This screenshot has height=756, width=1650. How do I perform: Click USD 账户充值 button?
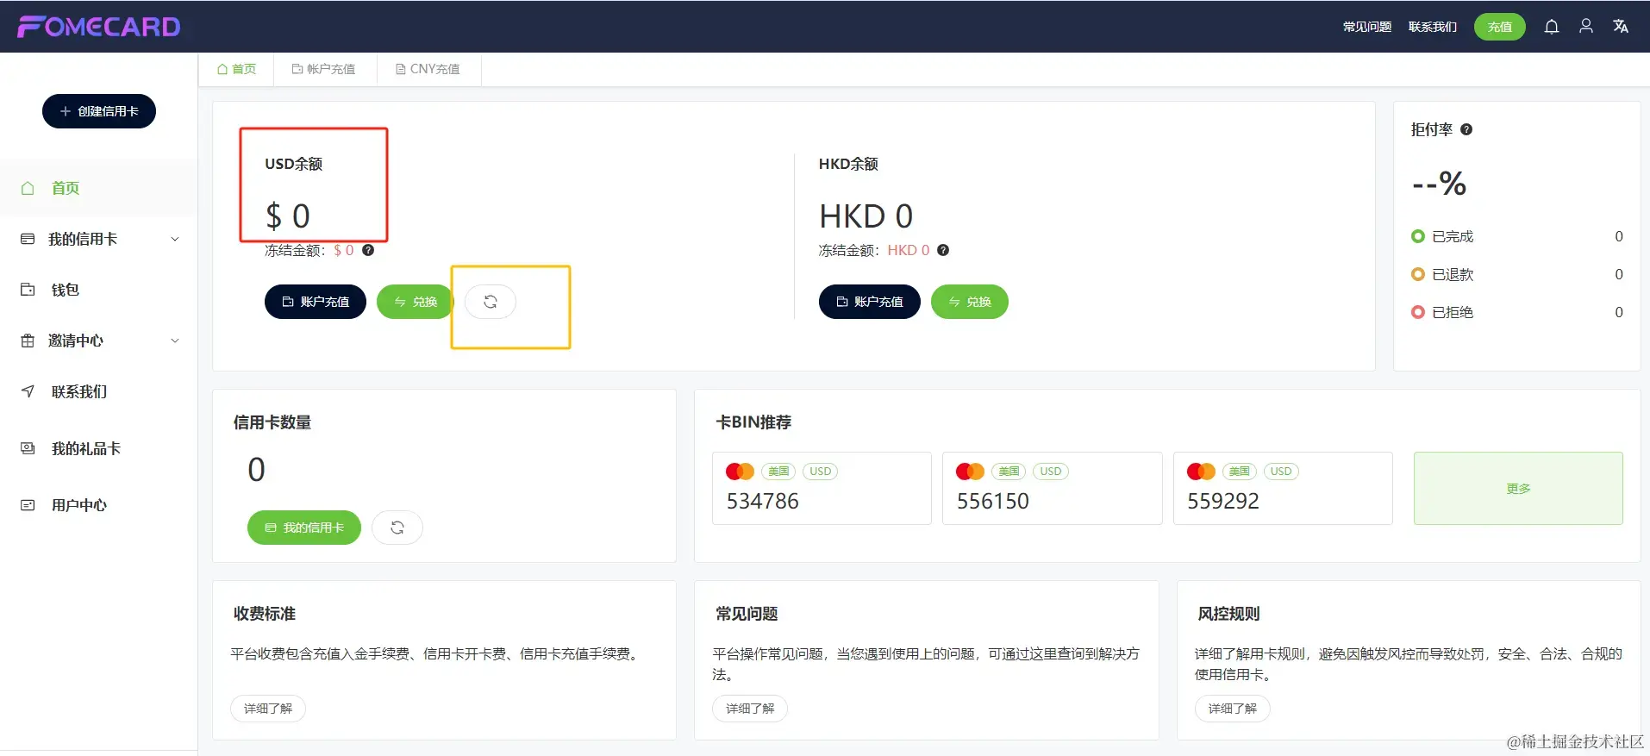click(x=316, y=302)
